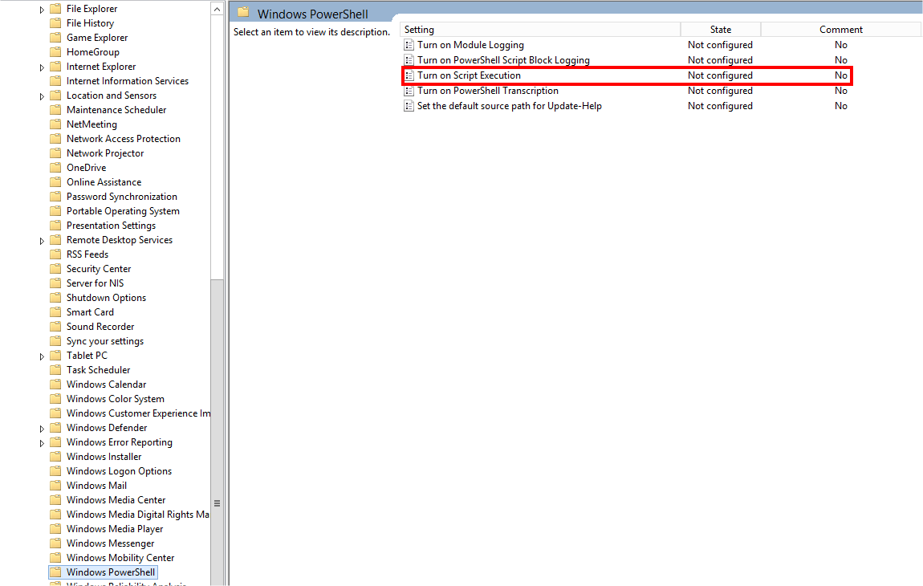This screenshot has width=923, height=586.
Task: Select Windows Color System in tree
Action: click(115, 399)
